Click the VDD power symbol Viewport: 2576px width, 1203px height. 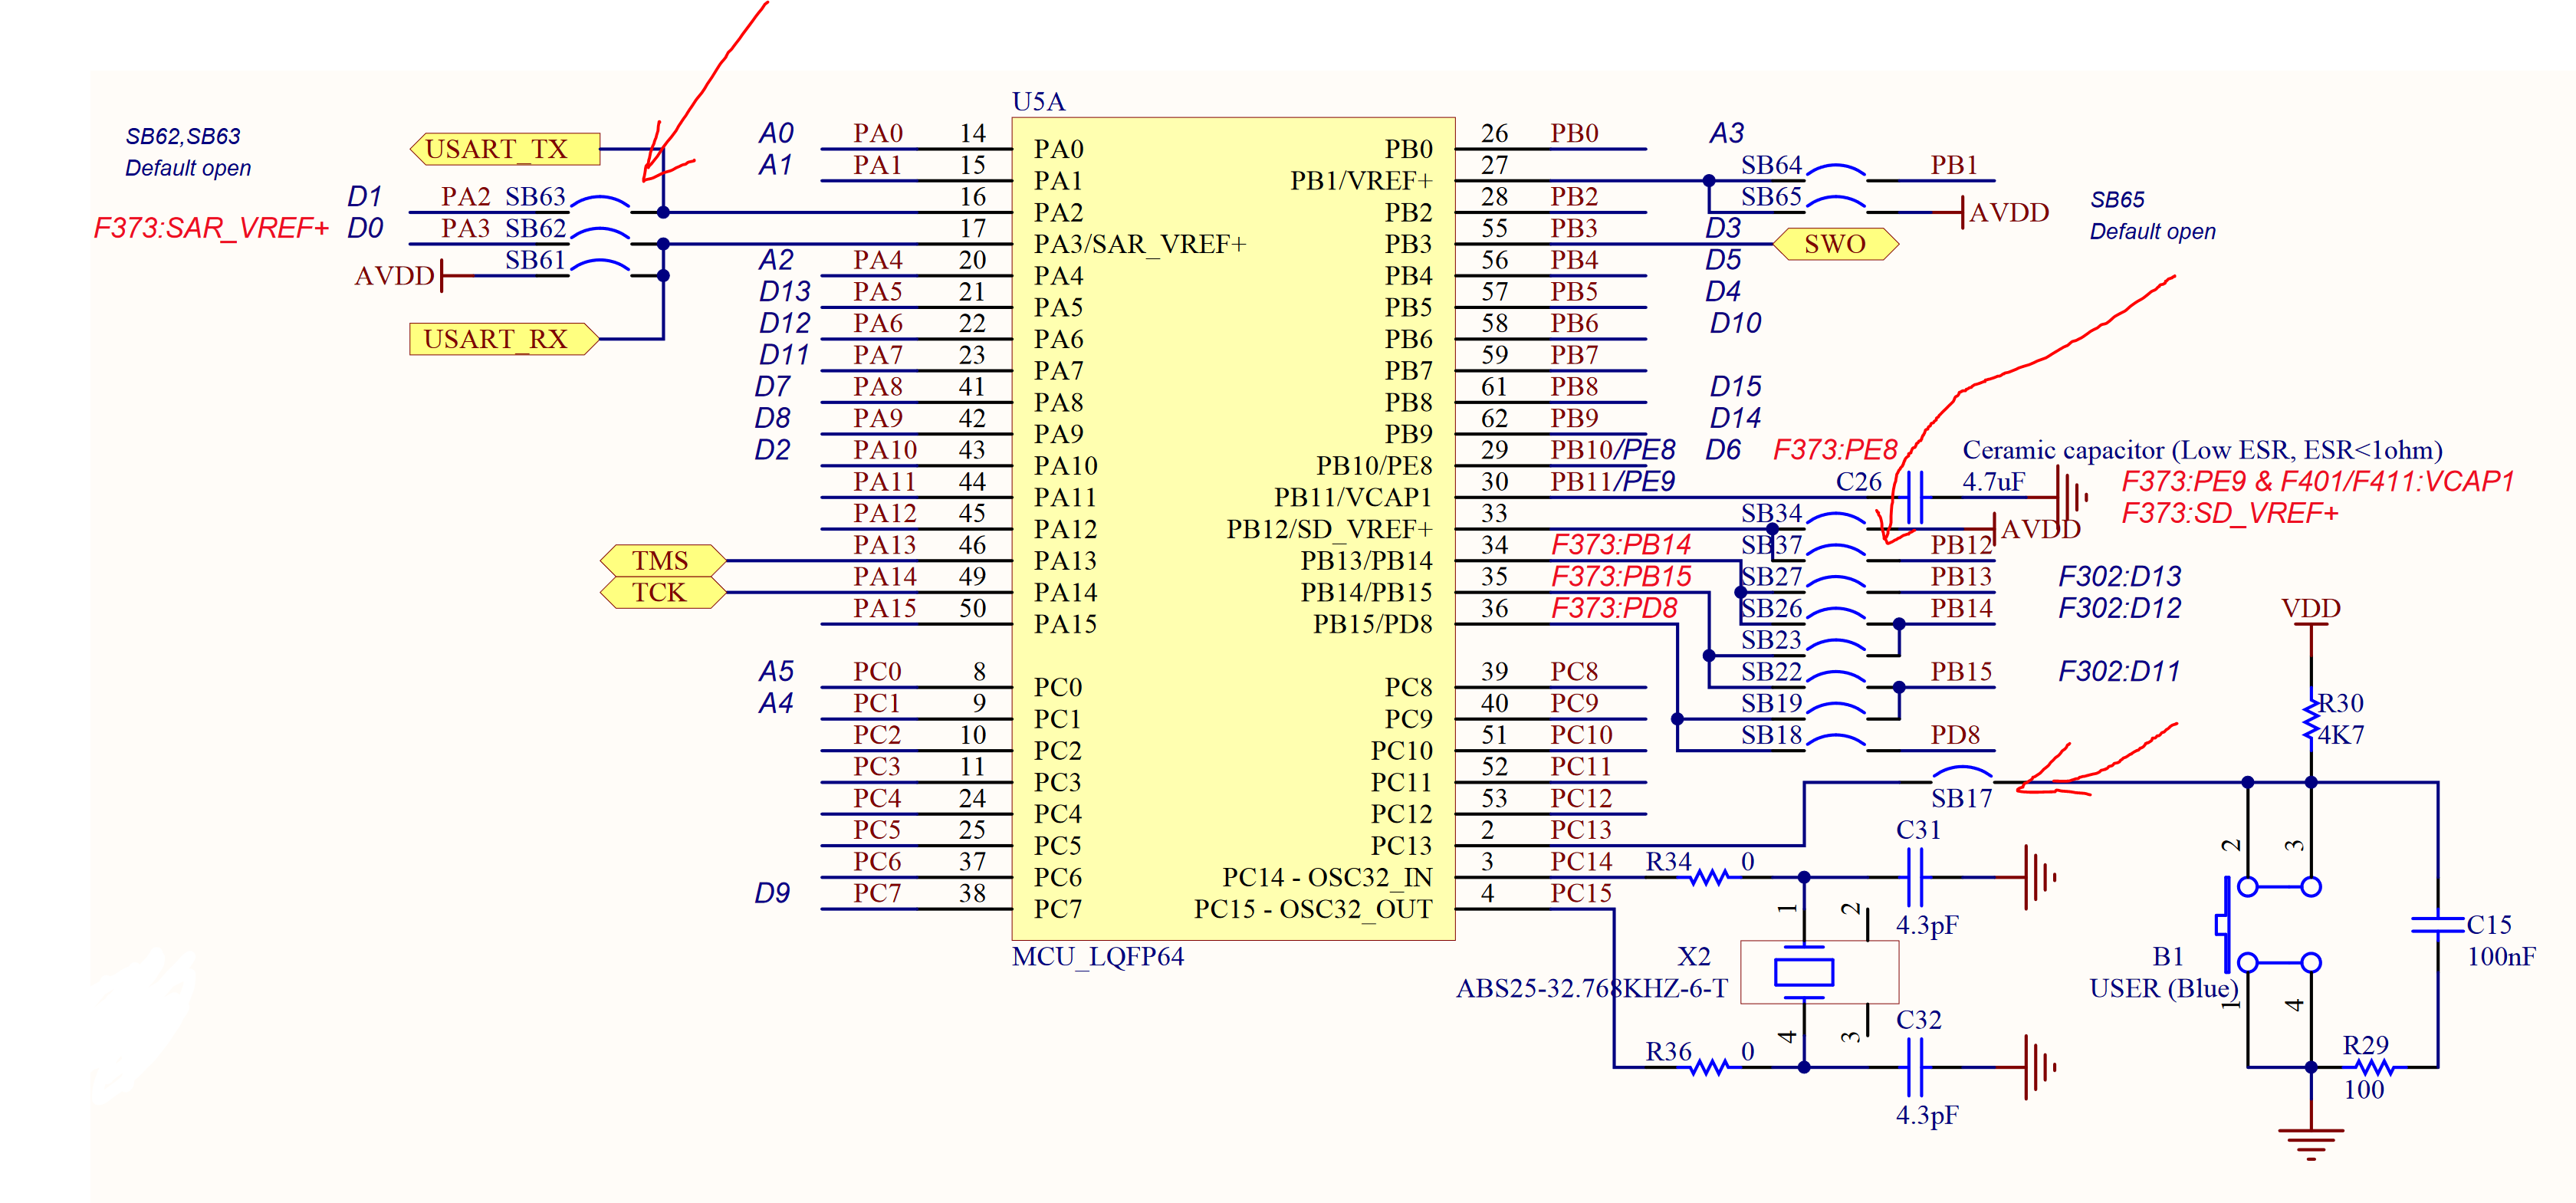point(2311,611)
